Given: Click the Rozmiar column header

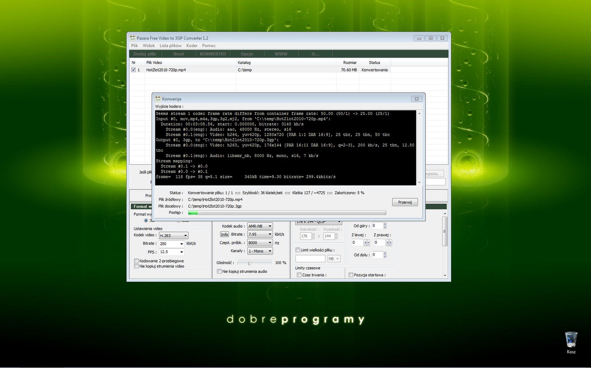Looking at the screenshot, I should point(348,63).
